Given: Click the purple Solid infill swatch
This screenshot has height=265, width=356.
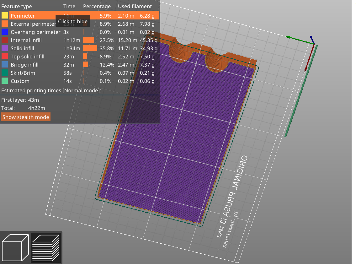Looking at the screenshot, I should pos(4,48).
